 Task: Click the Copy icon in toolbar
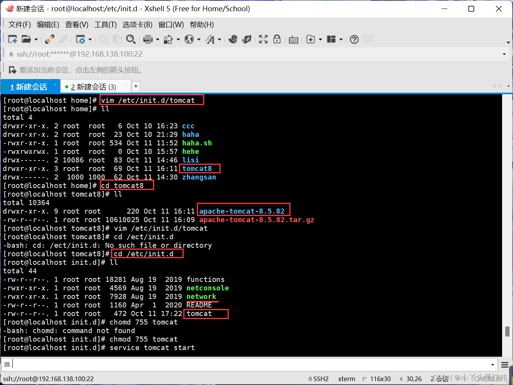point(104,39)
